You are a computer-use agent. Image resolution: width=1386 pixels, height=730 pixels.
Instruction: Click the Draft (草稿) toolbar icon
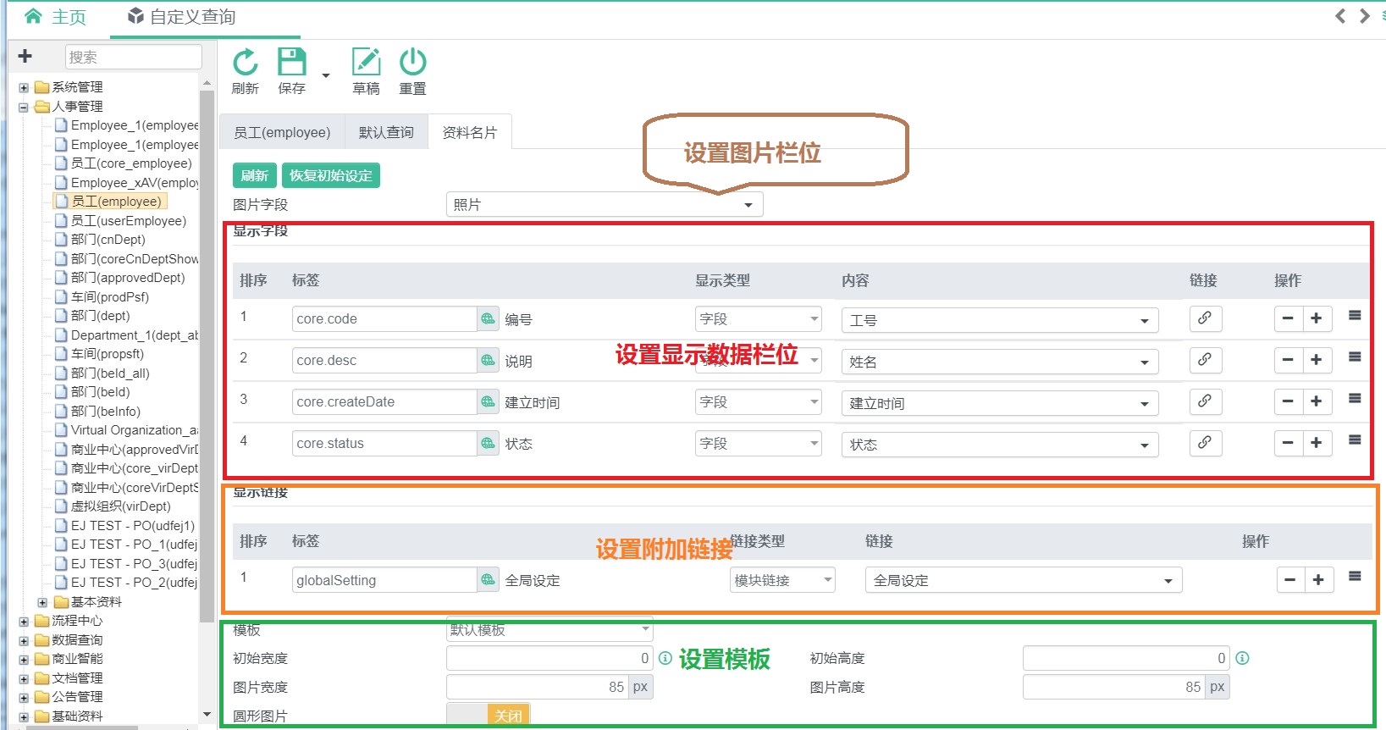click(366, 63)
